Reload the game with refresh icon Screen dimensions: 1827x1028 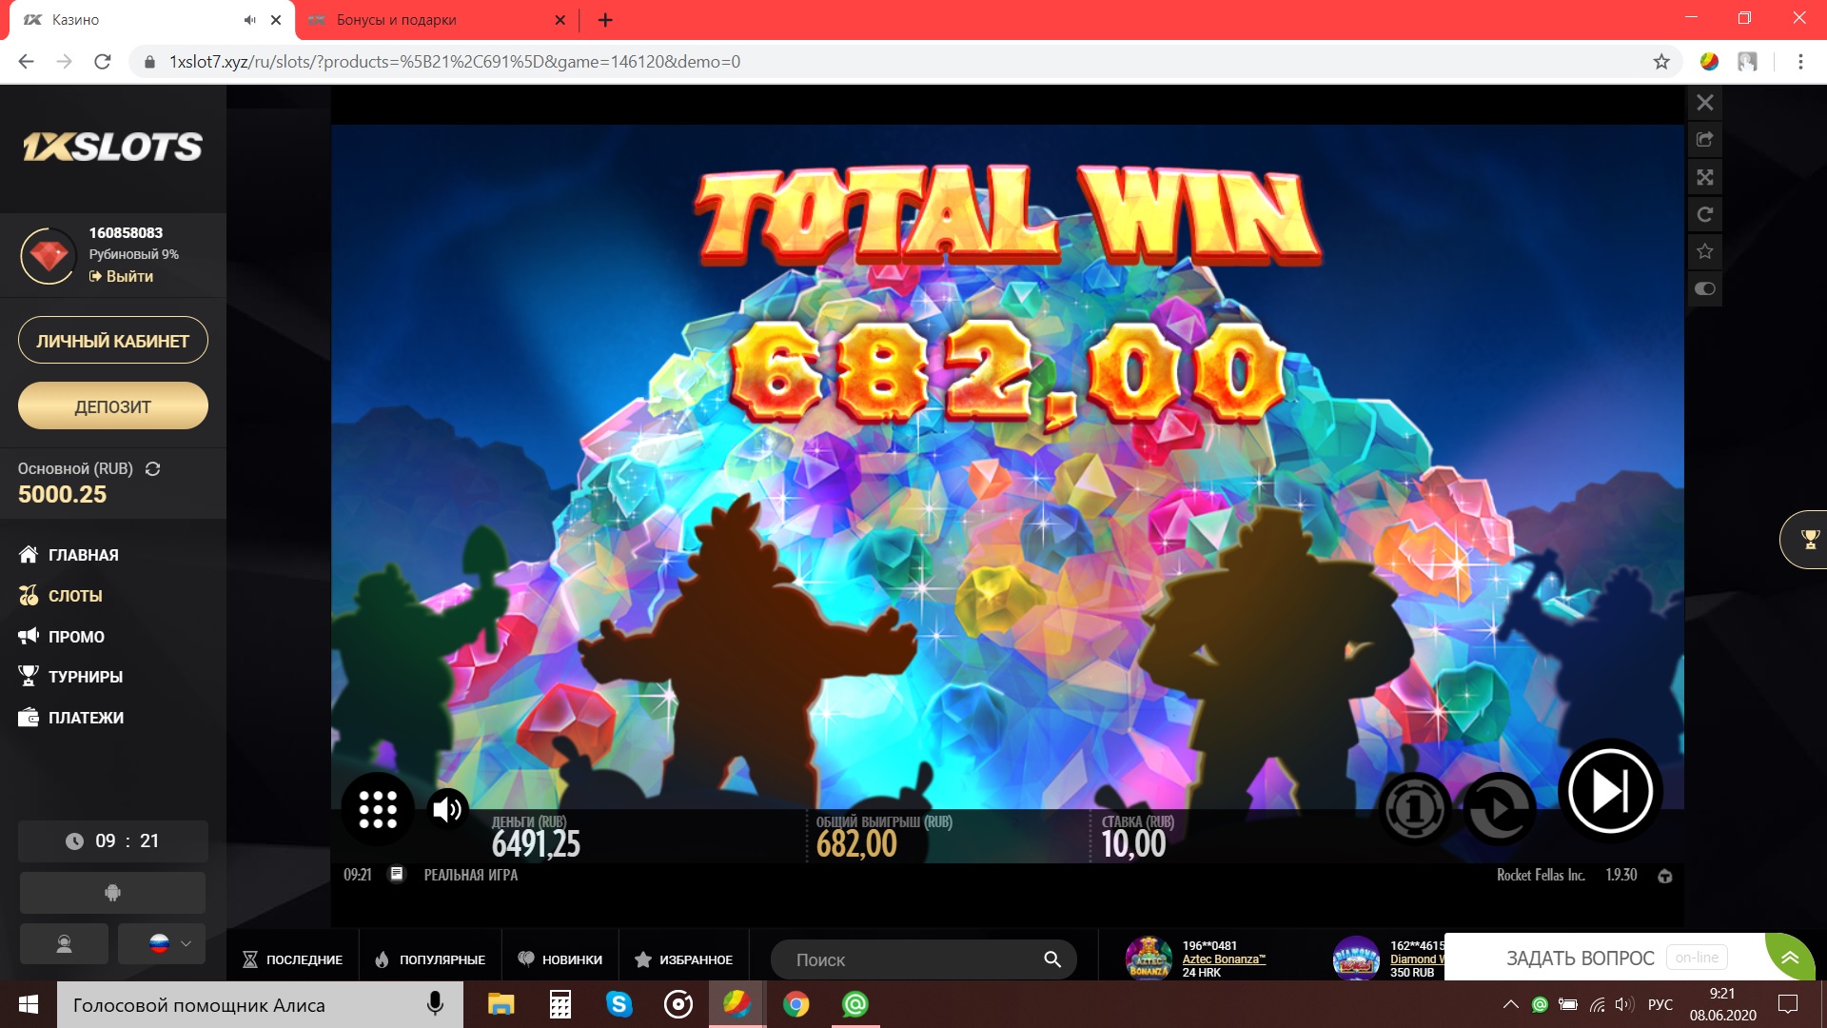pyautogui.click(x=1704, y=214)
